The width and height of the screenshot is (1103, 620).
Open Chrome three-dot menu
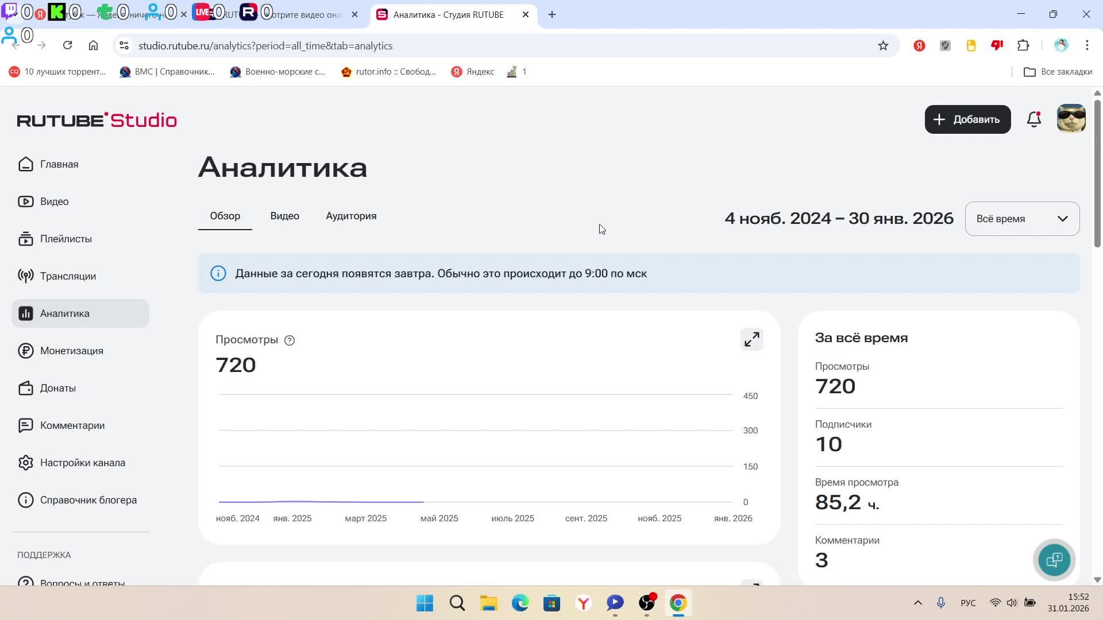pyautogui.click(x=1087, y=46)
